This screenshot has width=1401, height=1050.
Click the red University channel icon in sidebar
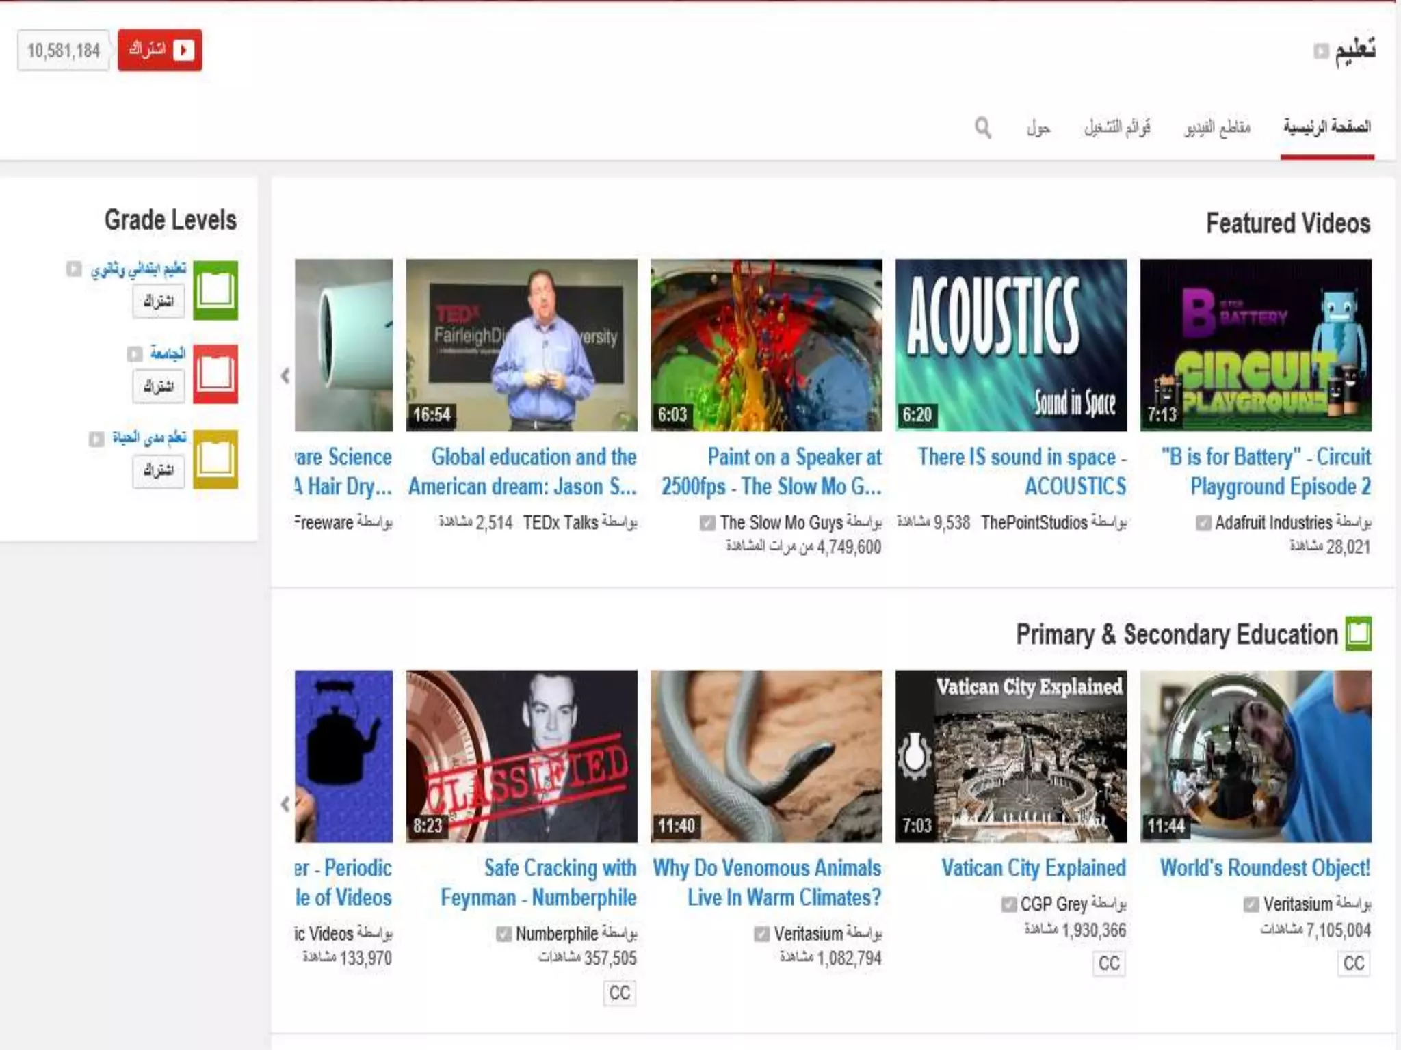click(x=215, y=374)
